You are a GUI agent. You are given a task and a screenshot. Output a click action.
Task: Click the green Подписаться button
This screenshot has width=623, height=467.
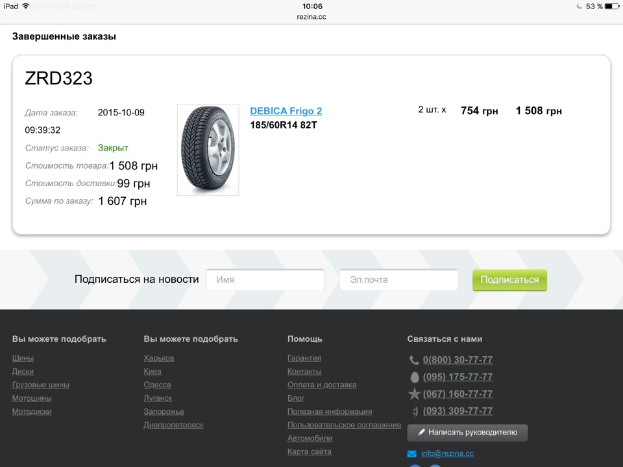509,280
